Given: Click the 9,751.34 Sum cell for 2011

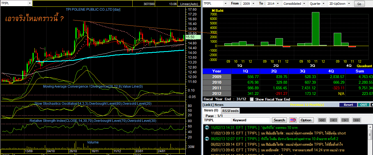Looking at the screenshot, I should pyautogui.click(x=360, y=88).
